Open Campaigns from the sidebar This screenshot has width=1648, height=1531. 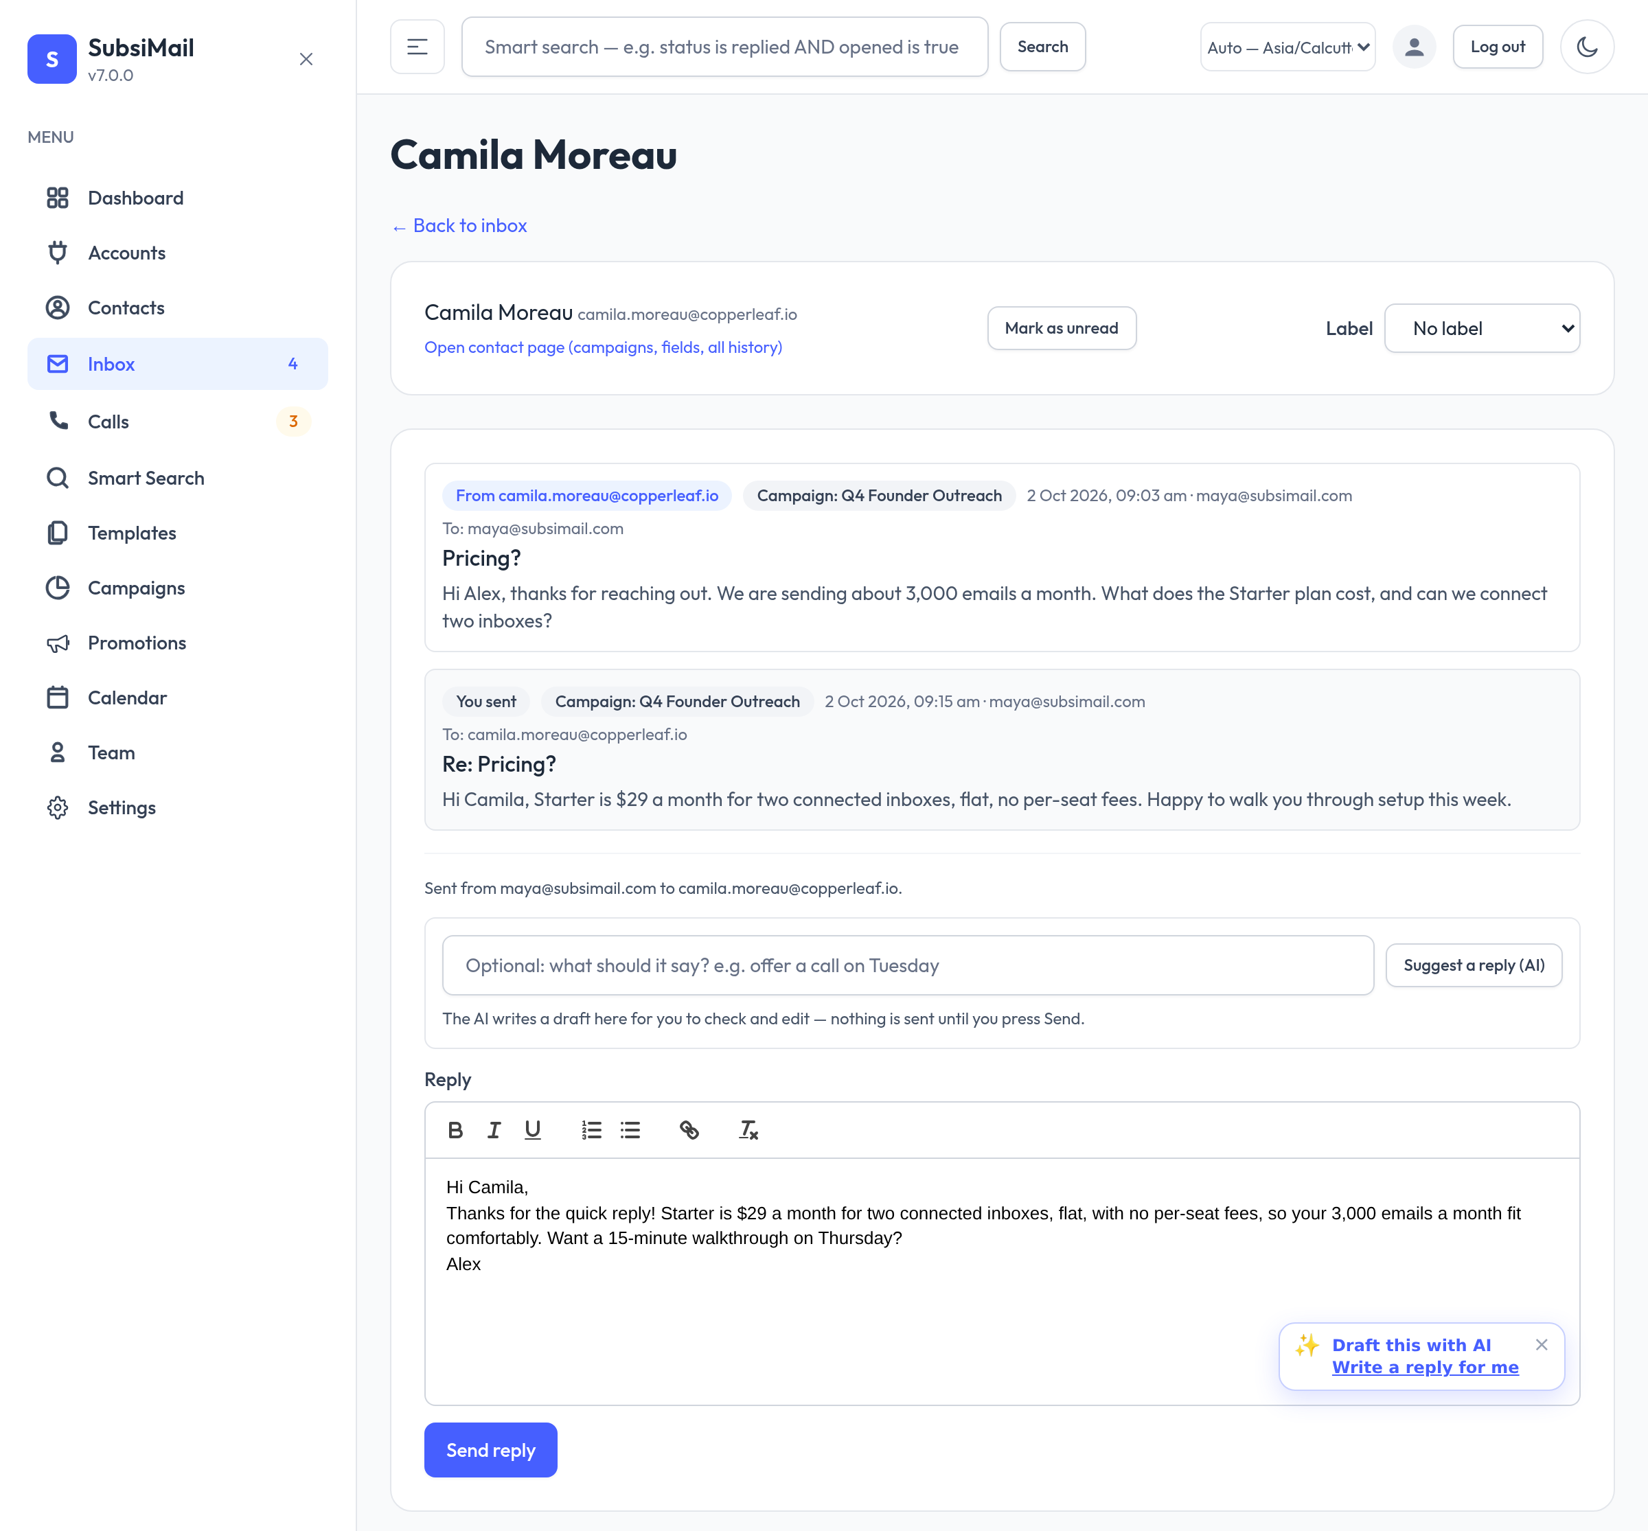coord(177,588)
